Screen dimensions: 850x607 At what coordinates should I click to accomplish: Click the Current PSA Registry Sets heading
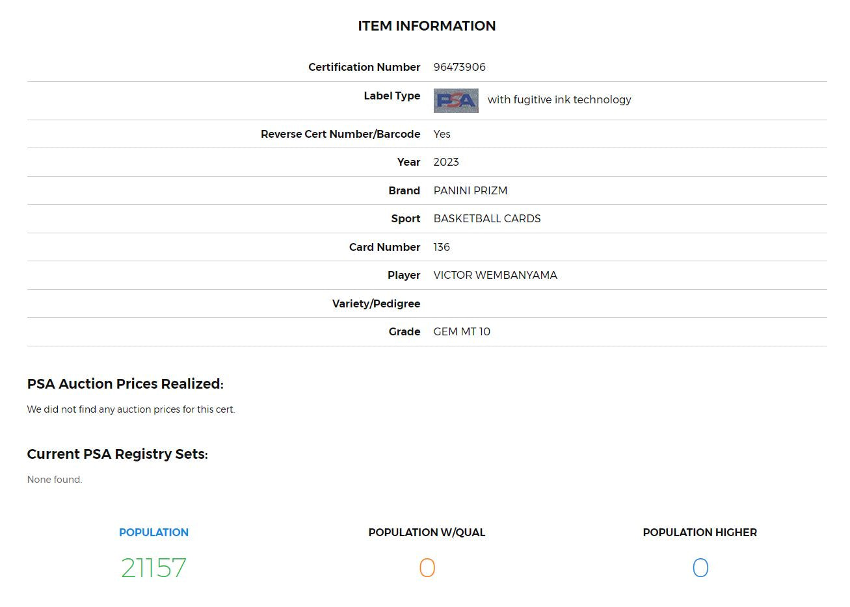pos(118,454)
